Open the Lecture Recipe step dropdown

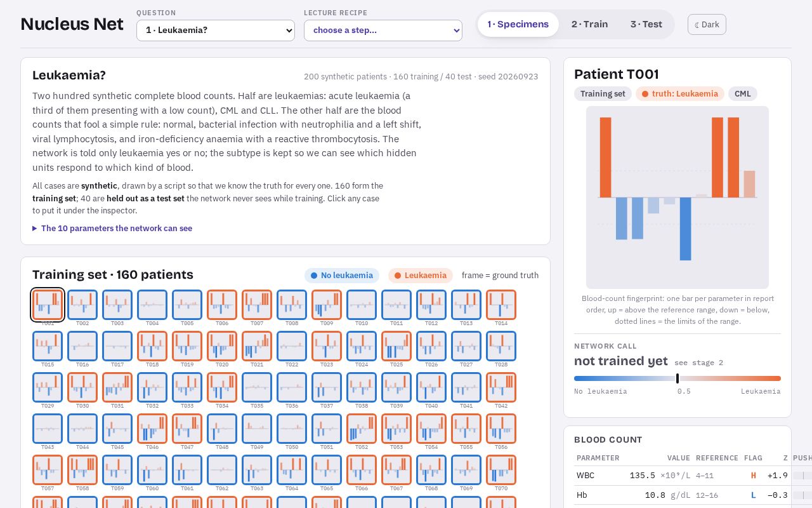(x=383, y=30)
